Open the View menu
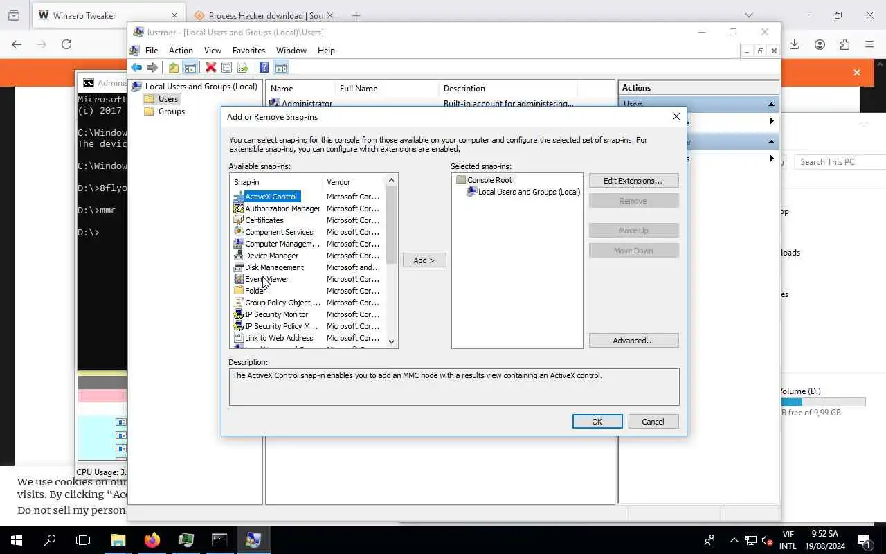The image size is (886, 554). [x=213, y=51]
